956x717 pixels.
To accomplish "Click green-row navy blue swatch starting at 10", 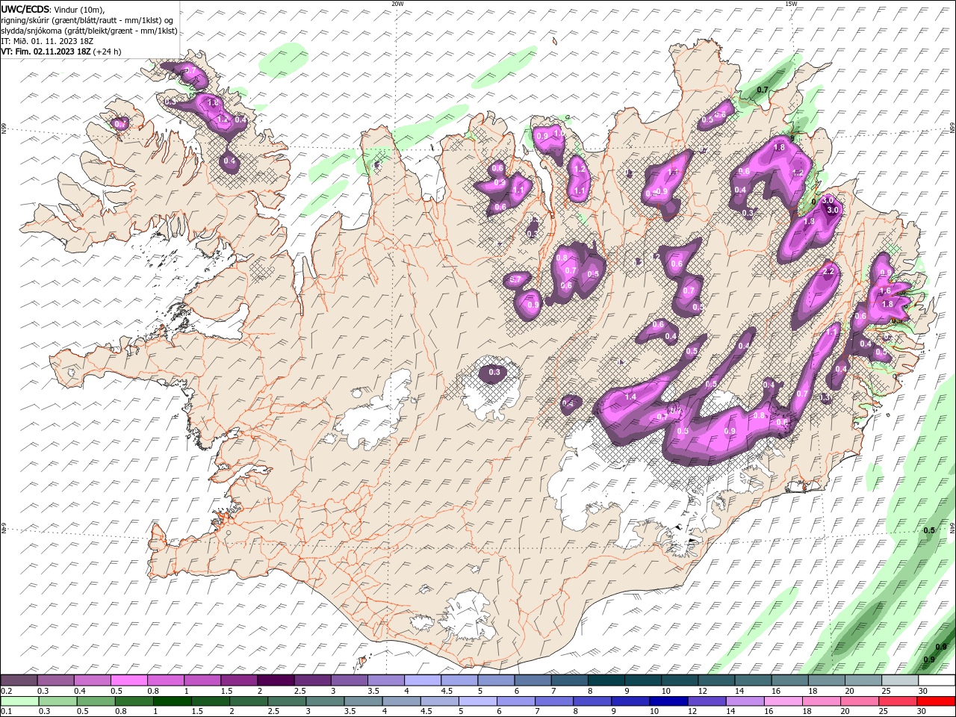I will click(x=669, y=701).
